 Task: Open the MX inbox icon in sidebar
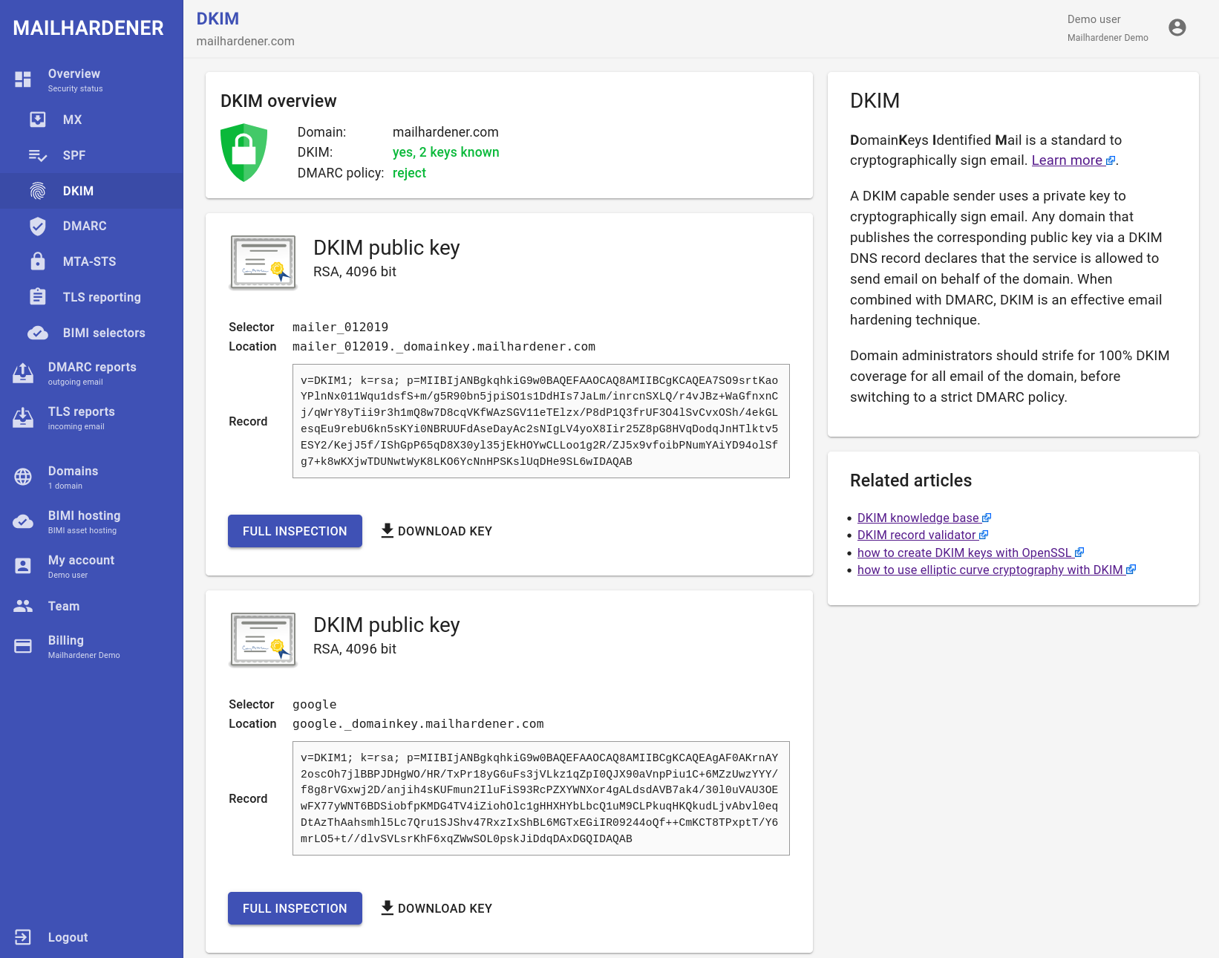coord(38,120)
